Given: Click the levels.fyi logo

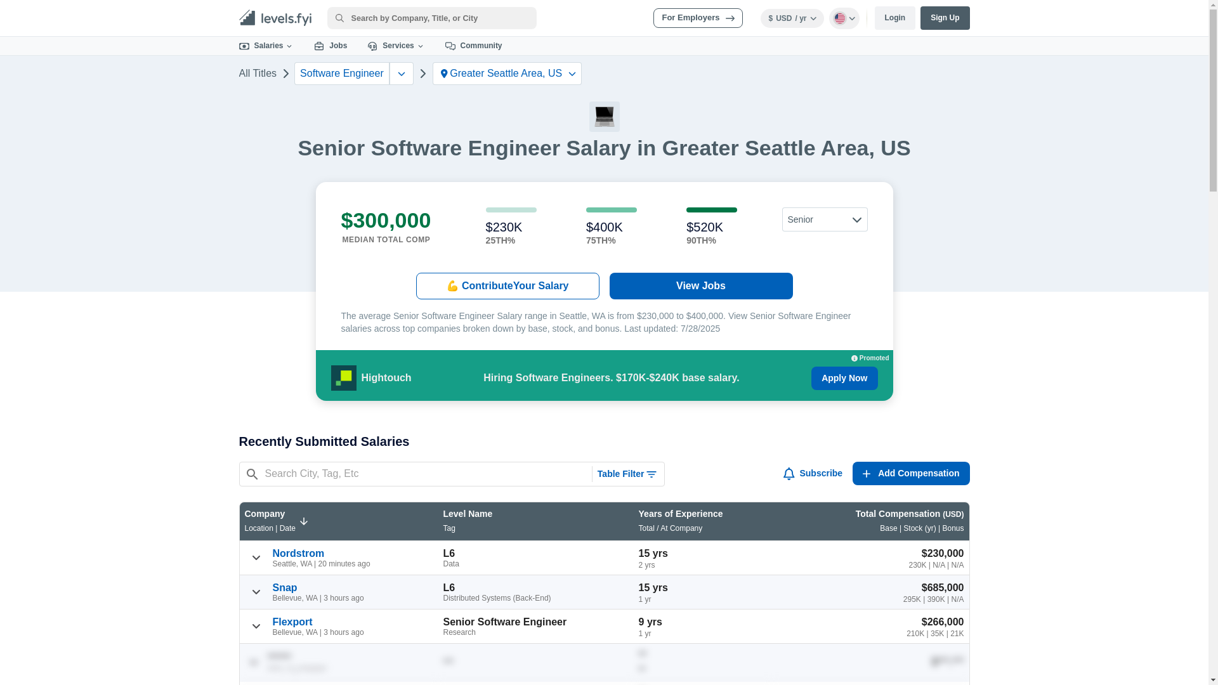Looking at the screenshot, I should (x=275, y=18).
